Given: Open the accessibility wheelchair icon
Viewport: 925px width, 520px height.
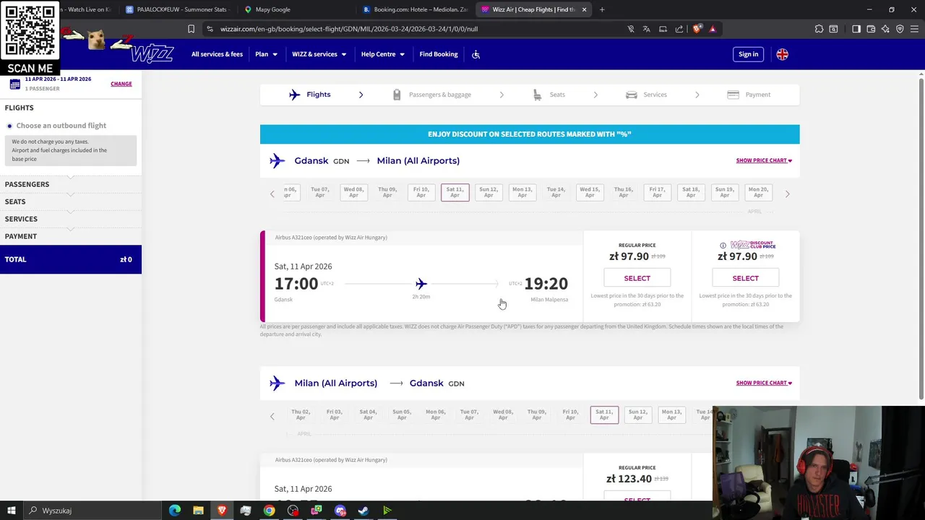Looking at the screenshot, I should click(476, 54).
